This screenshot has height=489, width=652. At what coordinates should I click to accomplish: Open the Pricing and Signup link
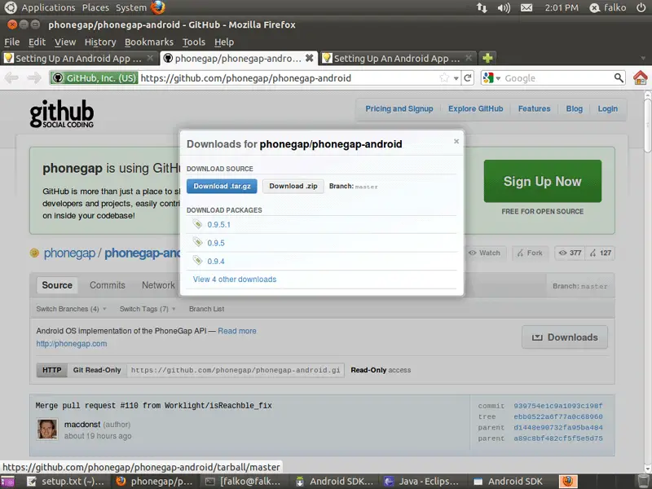pos(399,109)
